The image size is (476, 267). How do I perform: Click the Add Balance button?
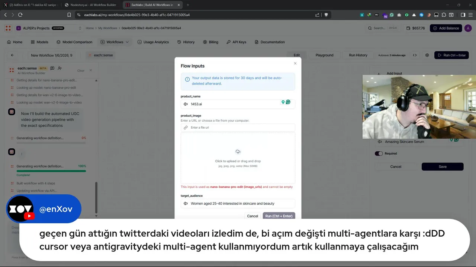pyautogui.click(x=446, y=28)
